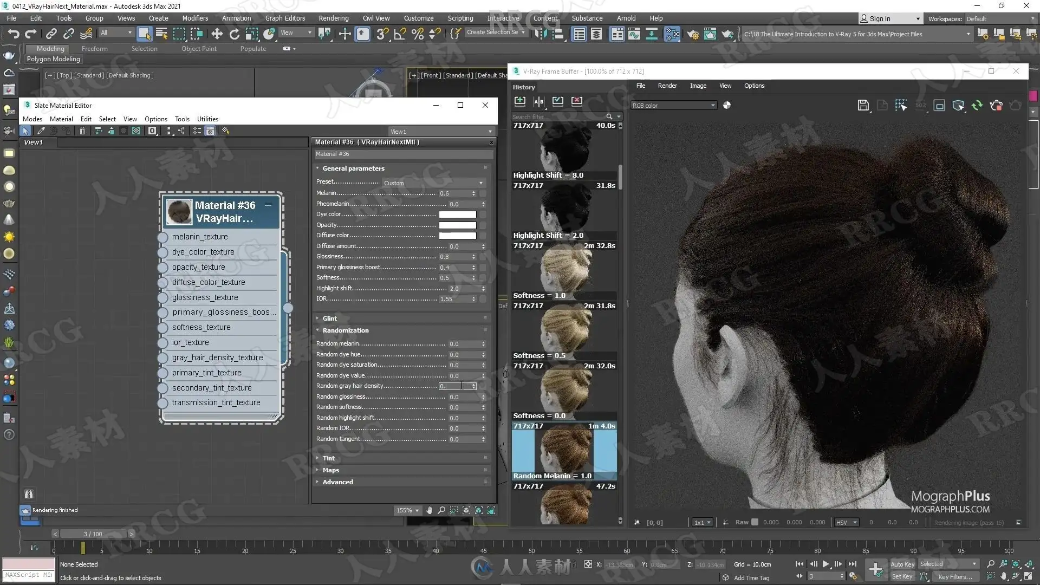
Task: Click the Set Key button
Action: click(902, 576)
